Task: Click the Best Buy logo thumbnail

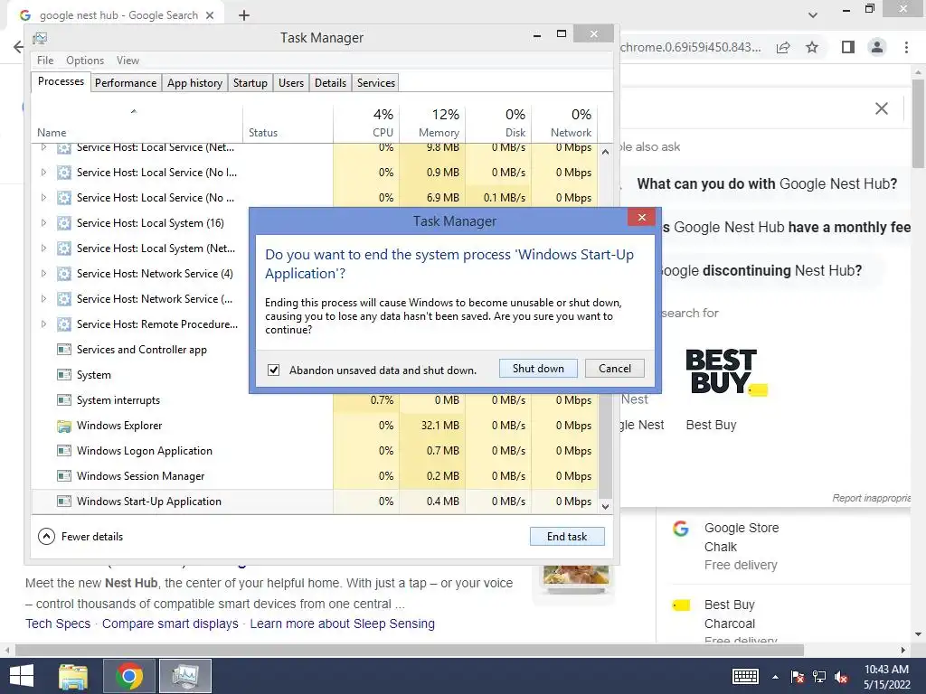Action: [726, 371]
